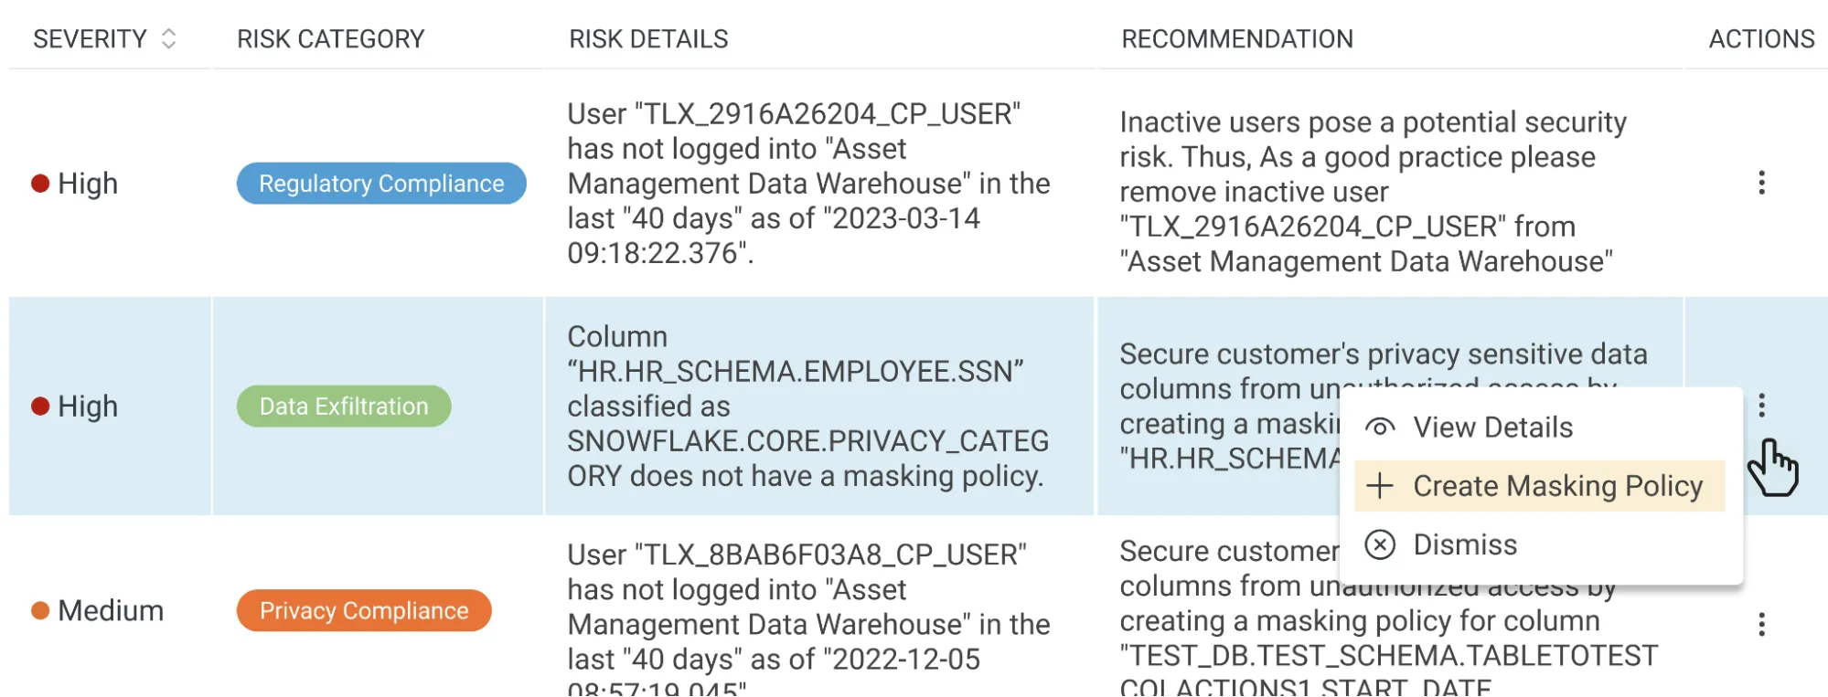
Task: Click the Privacy Compliance badge
Action: point(363,609)
